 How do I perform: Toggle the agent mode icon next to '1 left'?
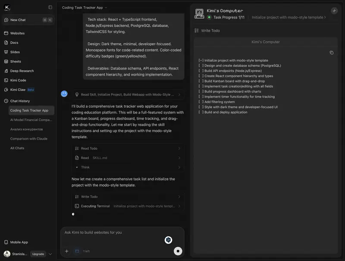[x=77, y=251]
